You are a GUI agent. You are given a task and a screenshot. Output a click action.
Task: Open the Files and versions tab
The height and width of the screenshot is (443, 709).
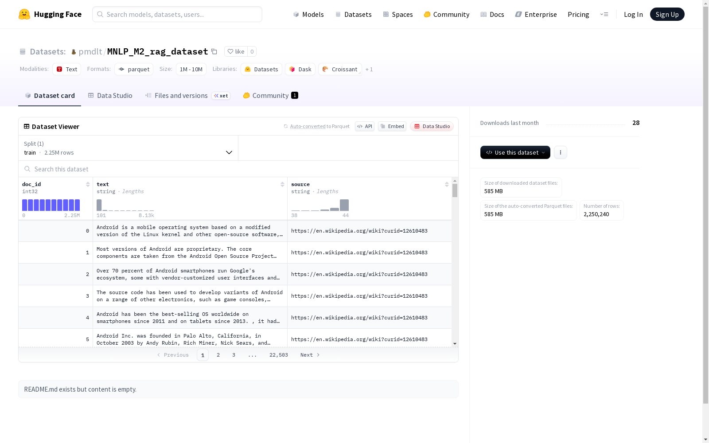click(x=187, y=96)
